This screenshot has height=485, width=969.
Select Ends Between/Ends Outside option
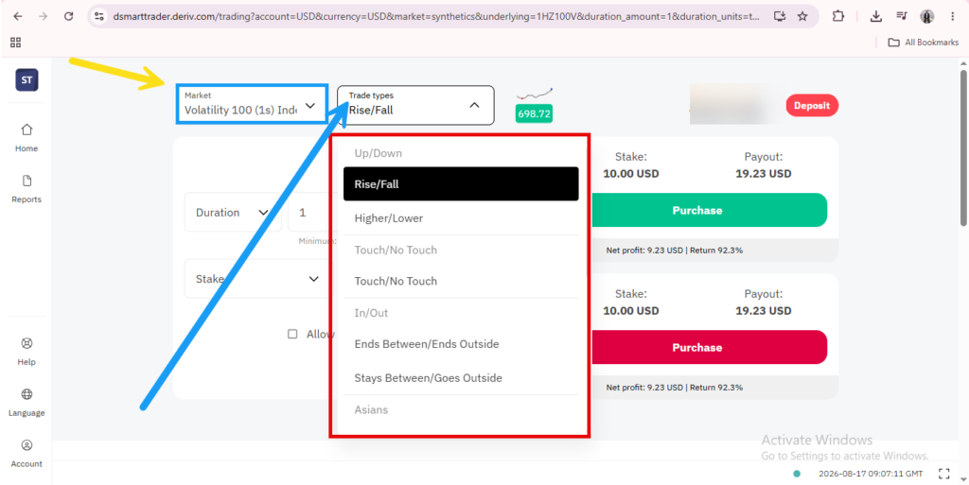pyautogui.click(x=461, y=344)
